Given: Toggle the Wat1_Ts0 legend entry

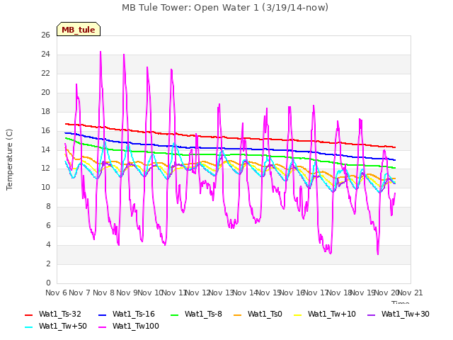Looking at the screenshot, I should [x=258, y=314].
